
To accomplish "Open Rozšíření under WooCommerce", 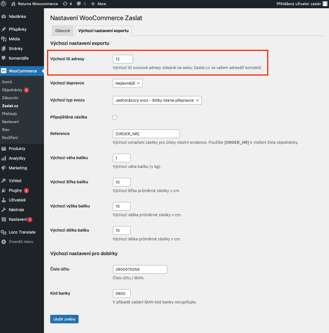I will coord(10,138).
